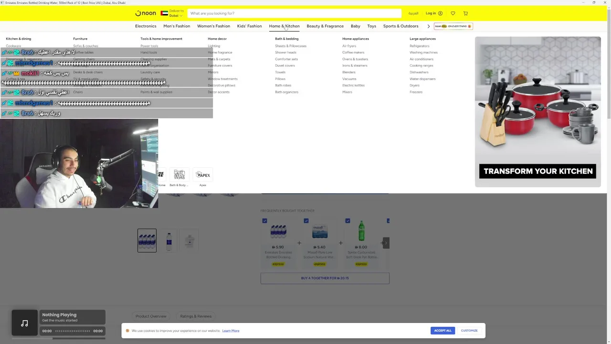Switch to the Product Overview tab
Viewport: 611px width, 344px height.
(151, 316)
